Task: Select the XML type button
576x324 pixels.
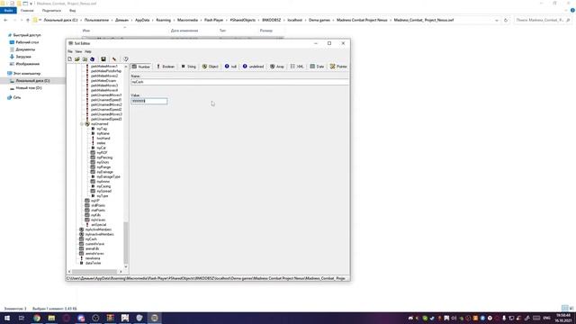Action: (x=297, y=67)
